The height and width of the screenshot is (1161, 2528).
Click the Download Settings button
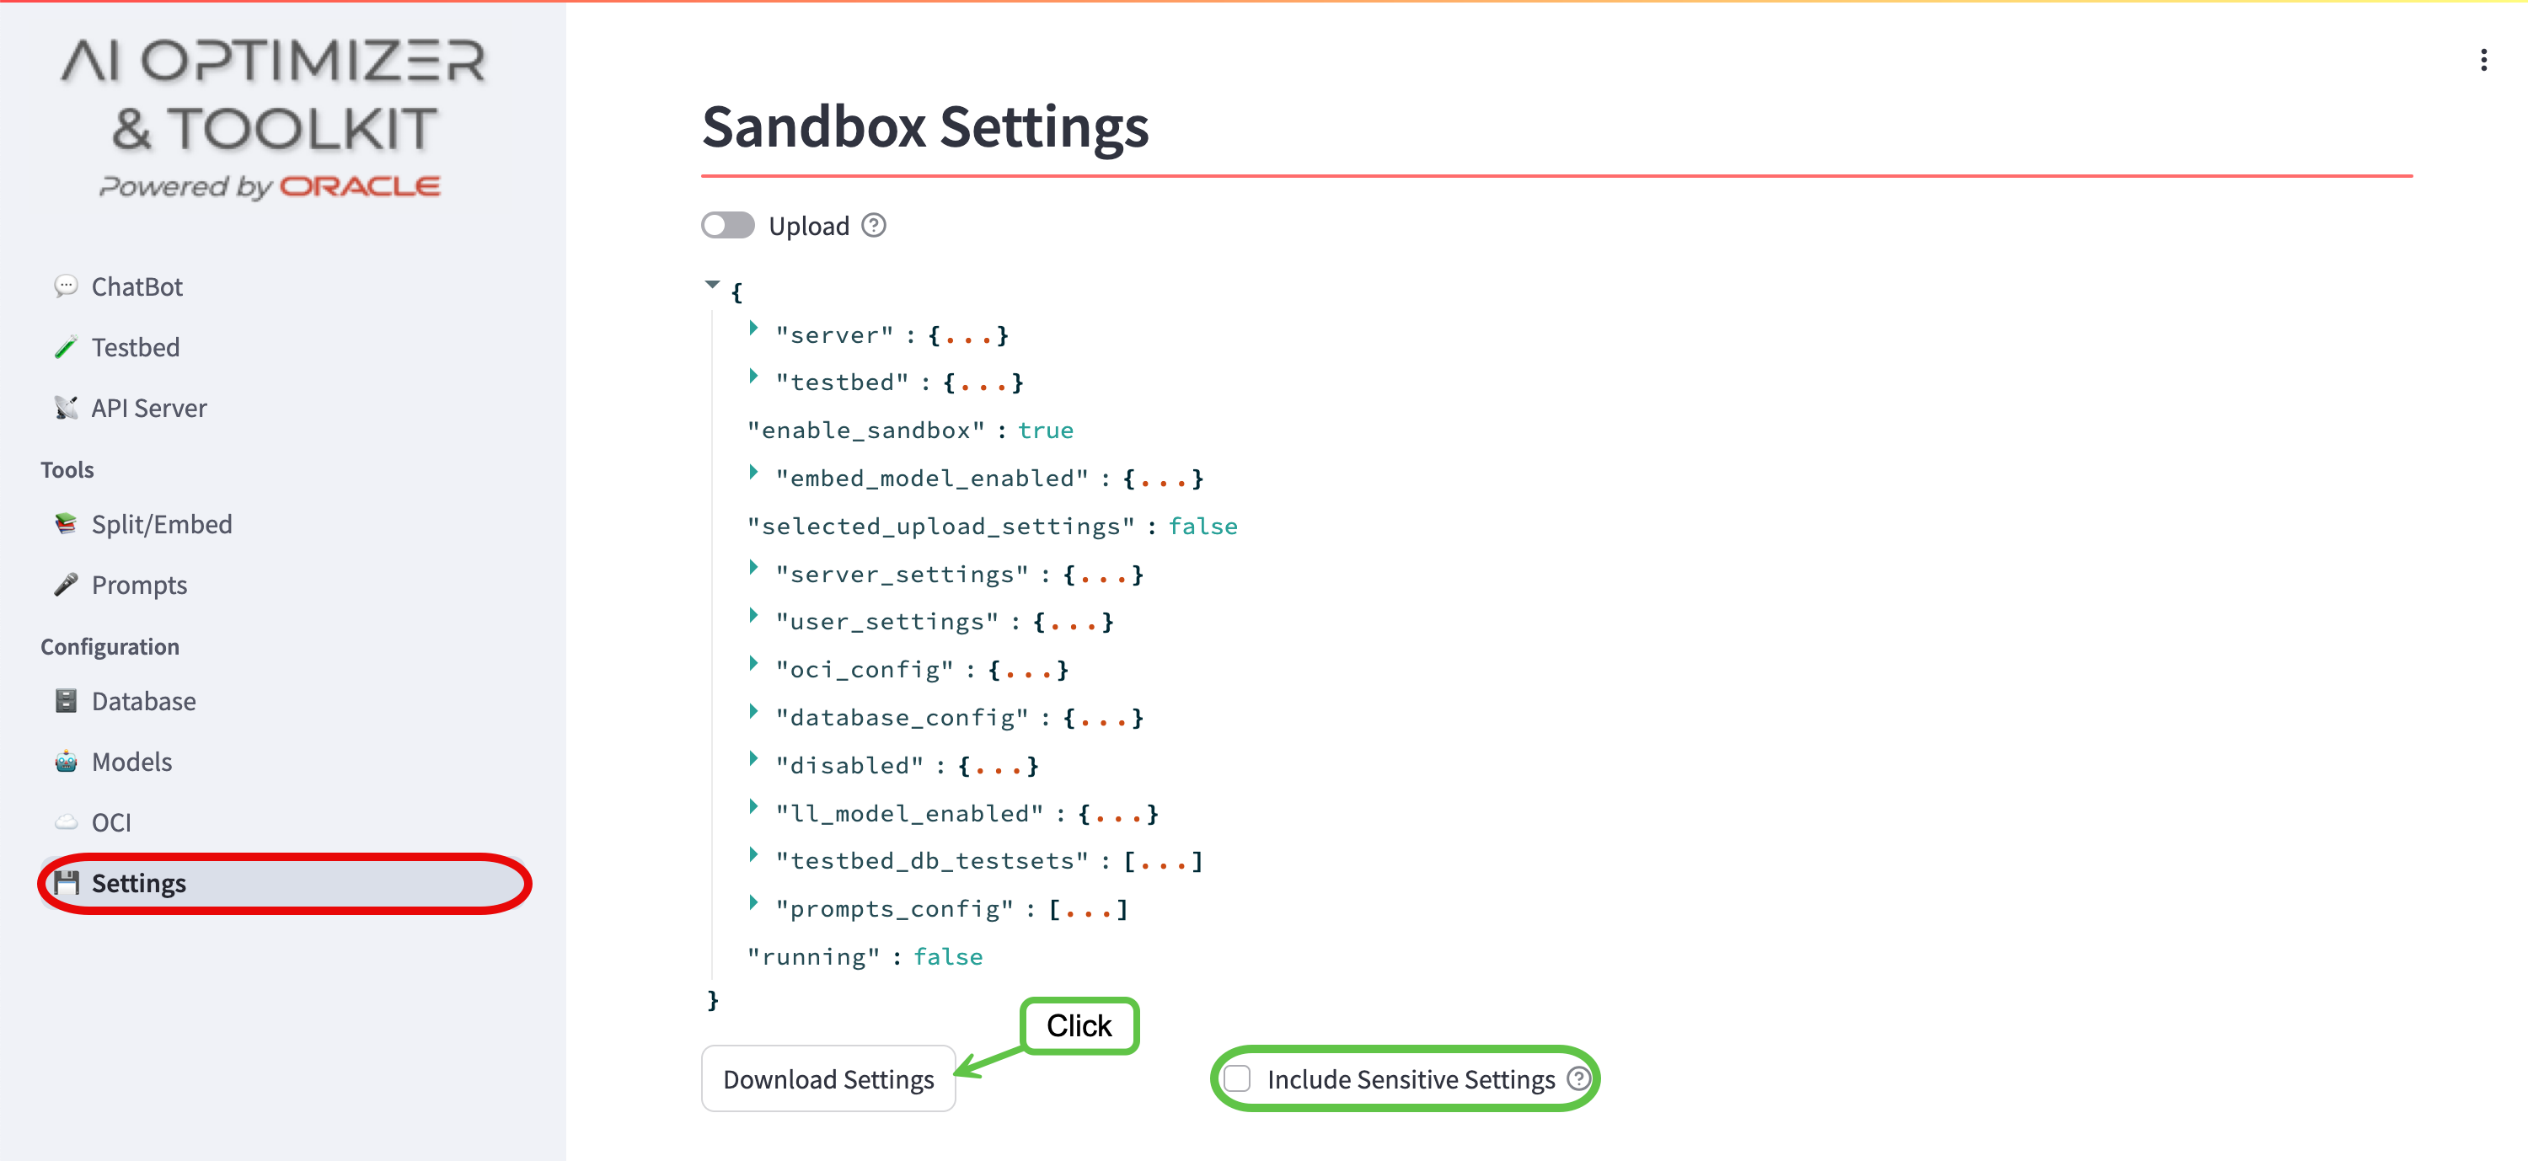pos(828,1078)
